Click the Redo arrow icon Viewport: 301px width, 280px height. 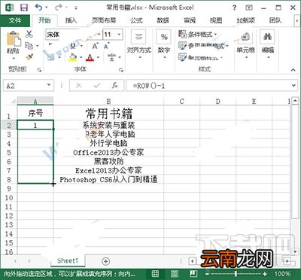pyautogui.click(x=59, y=8)
